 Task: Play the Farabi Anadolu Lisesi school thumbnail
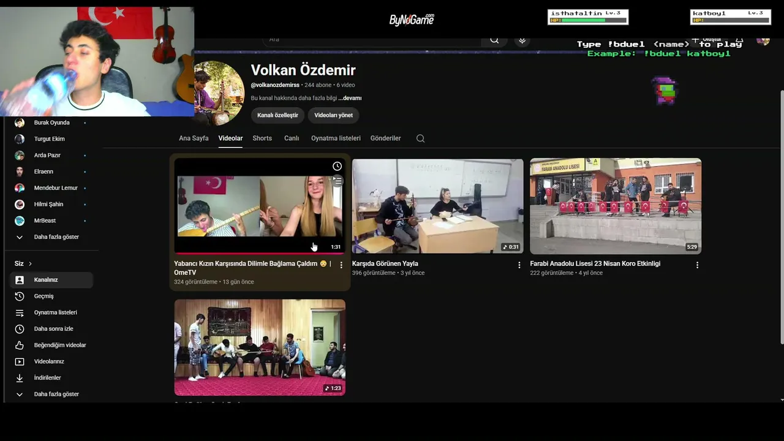coord(616,206)
